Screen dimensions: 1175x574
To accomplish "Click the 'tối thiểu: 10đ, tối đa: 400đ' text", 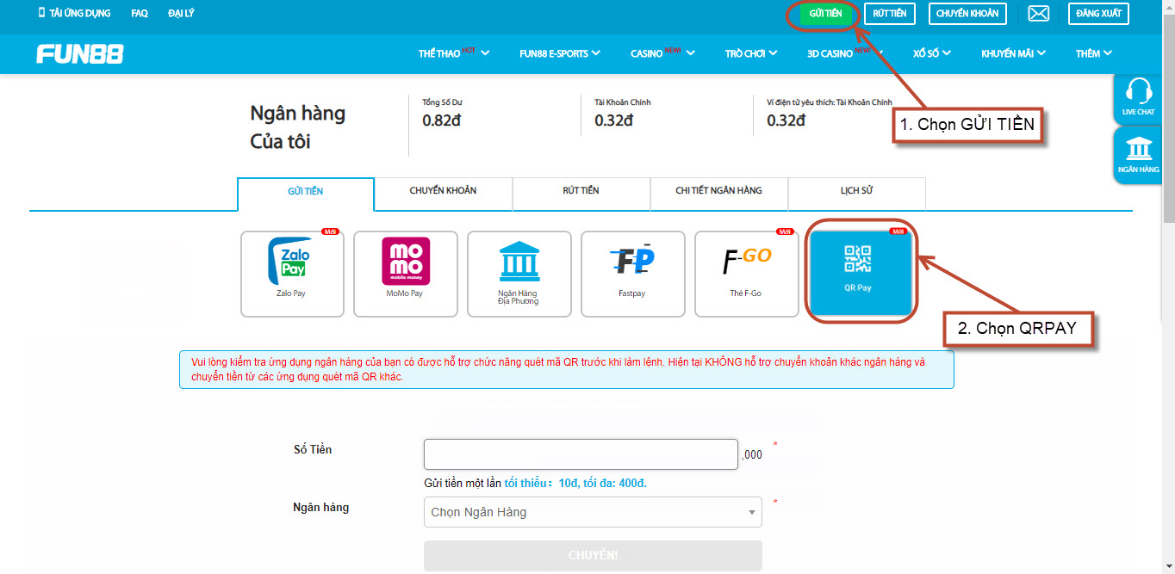I will point(575,484).
